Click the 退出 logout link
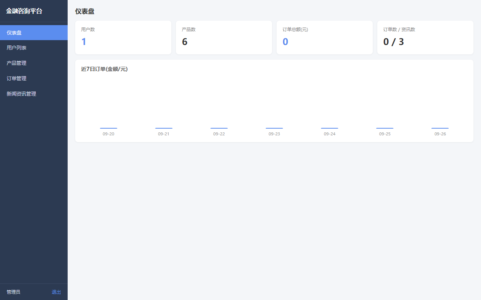 tap(56, 292)
